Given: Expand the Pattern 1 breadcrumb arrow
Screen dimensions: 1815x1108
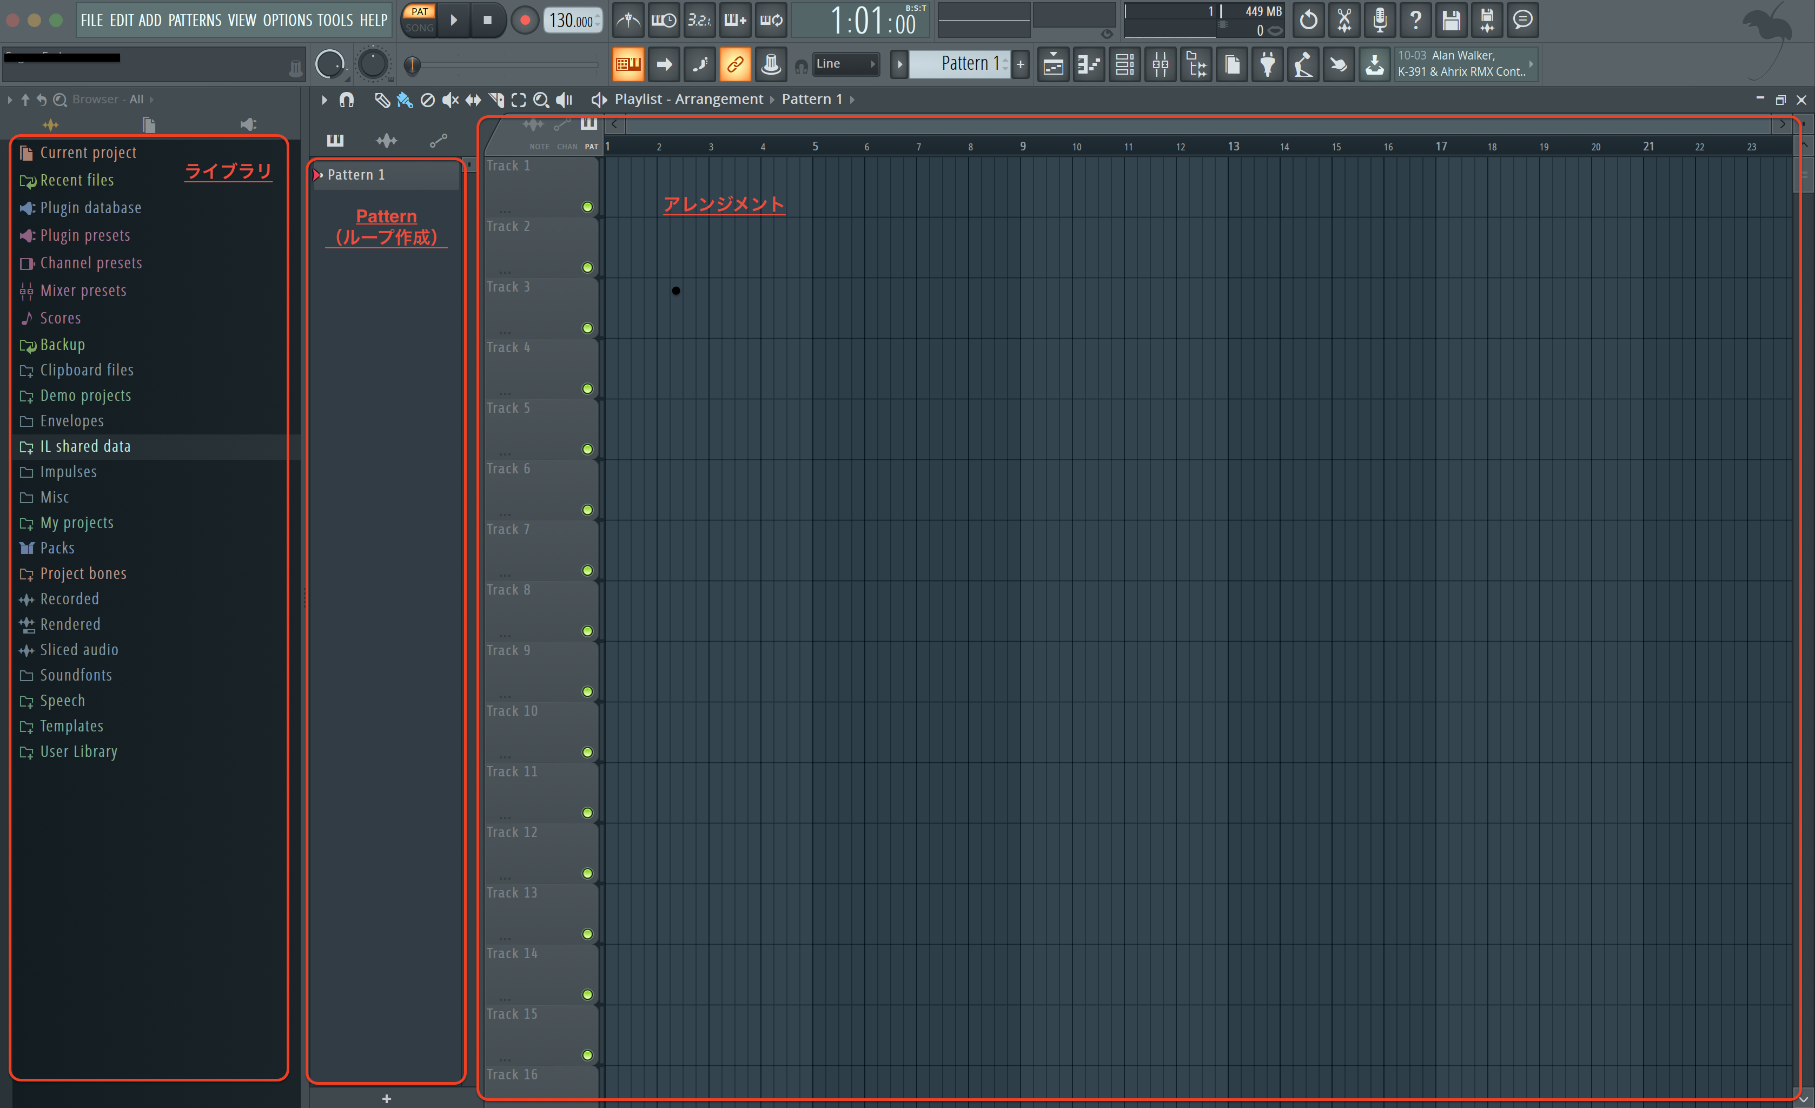Looking at the screenshot, I should (852, 100).
